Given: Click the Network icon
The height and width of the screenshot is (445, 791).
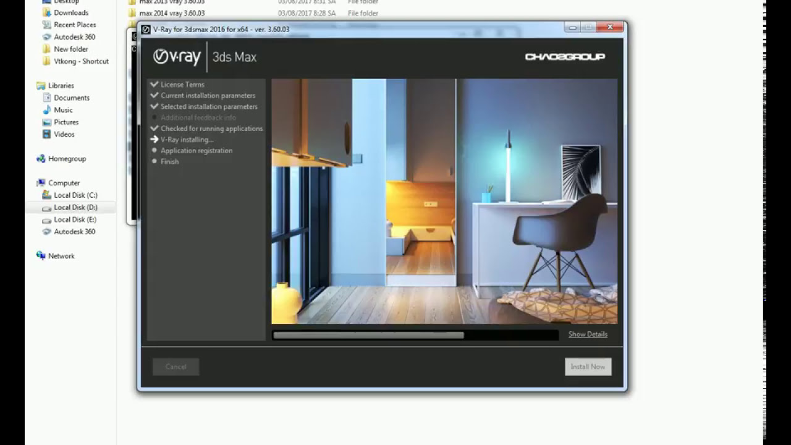Looking at the screenshot, I should 41,256.
